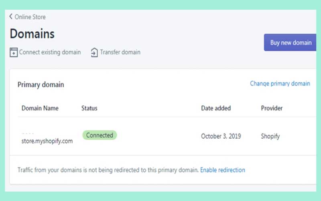Open the store.myshopify.com domain entry
Viewport: 321px width, 201px height.
[47, 141]
